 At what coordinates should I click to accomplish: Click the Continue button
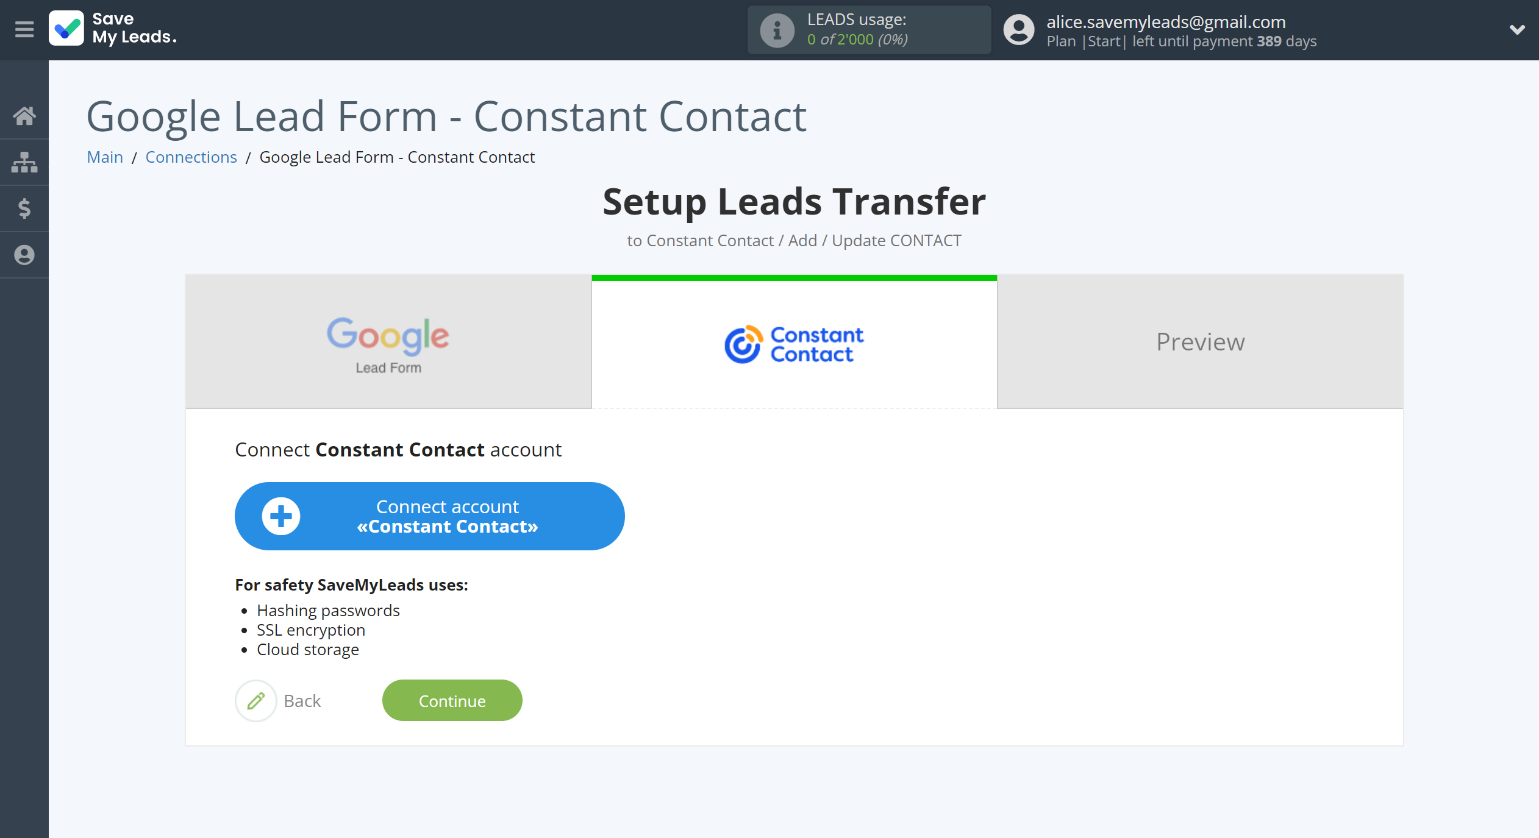point(452,700)
